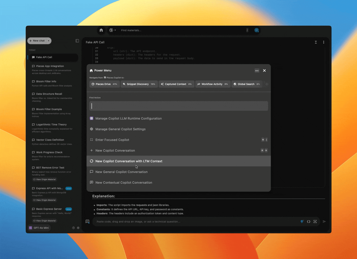This screenshot has width=357, height=259.
Task: Navigate to Pieces Drive
Action: (x=104, y=84)
